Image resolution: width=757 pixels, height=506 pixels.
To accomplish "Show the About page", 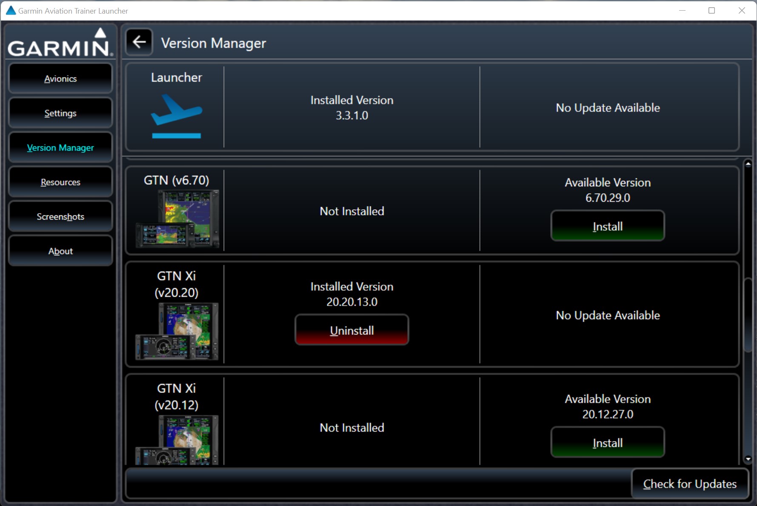I will (60, 251).
